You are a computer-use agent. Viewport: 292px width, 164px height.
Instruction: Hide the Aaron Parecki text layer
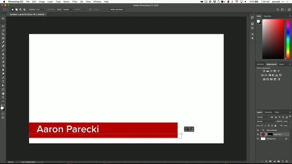[258, 130]
